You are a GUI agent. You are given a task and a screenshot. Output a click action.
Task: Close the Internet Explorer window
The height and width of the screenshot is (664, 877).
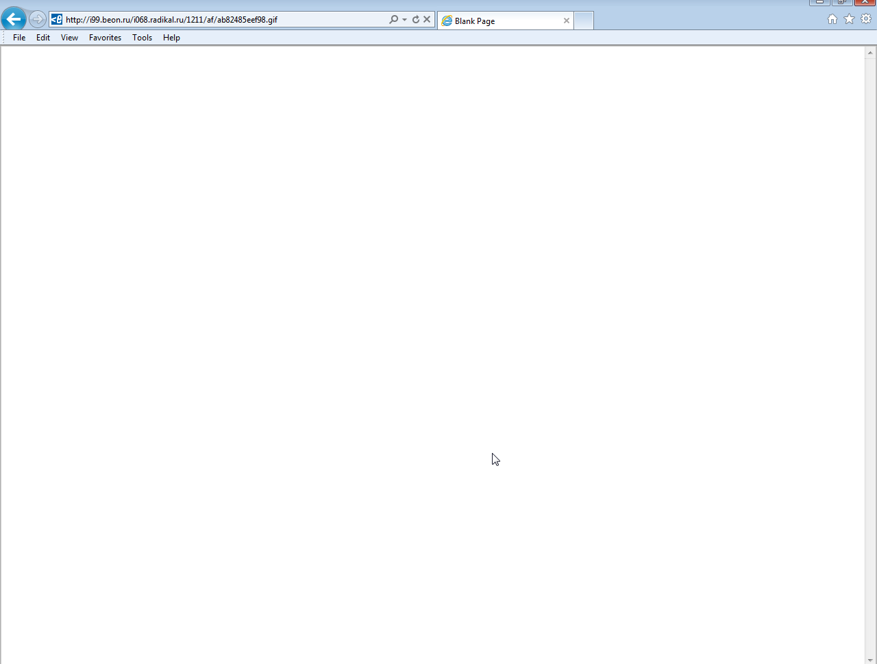[865, 2]
